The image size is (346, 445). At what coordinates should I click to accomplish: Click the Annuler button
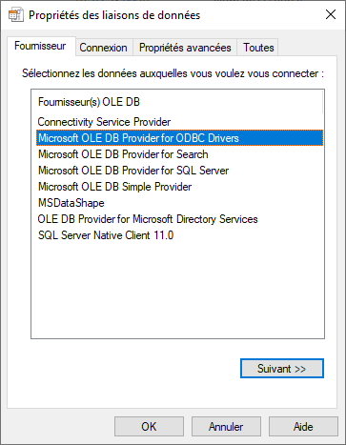click(226, 427)
